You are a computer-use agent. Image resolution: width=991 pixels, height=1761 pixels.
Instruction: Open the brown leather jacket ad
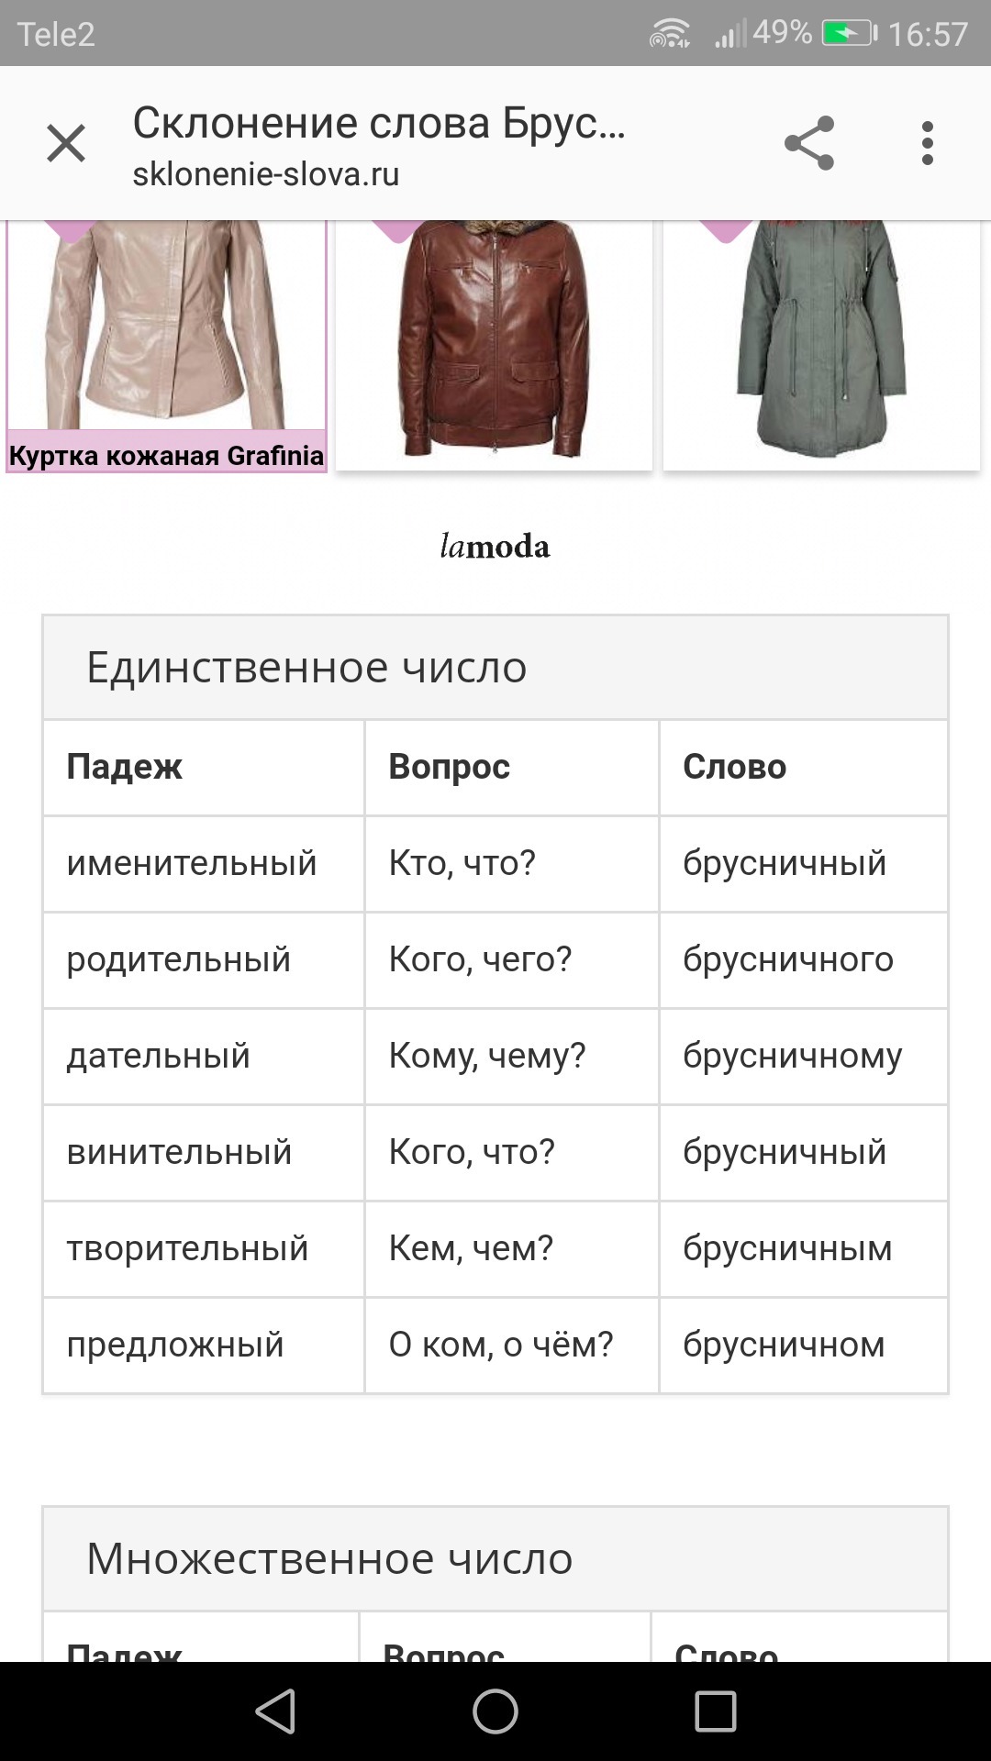494,346
